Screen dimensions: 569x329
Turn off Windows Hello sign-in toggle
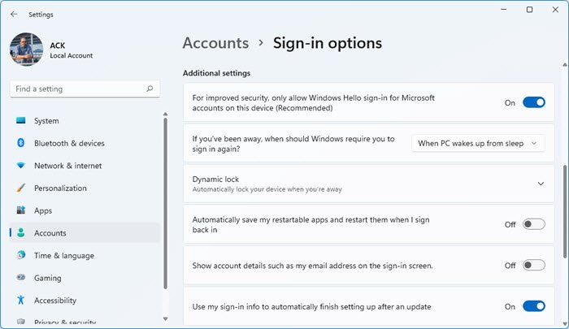[x=533, y=102]
